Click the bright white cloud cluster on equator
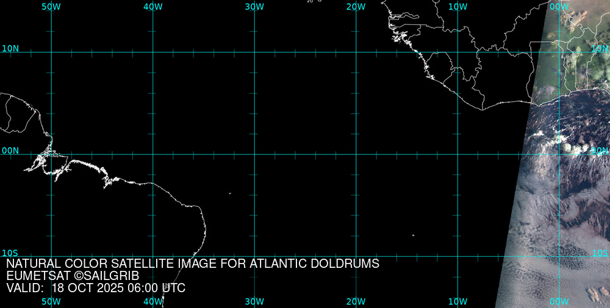 coord(578,148)
